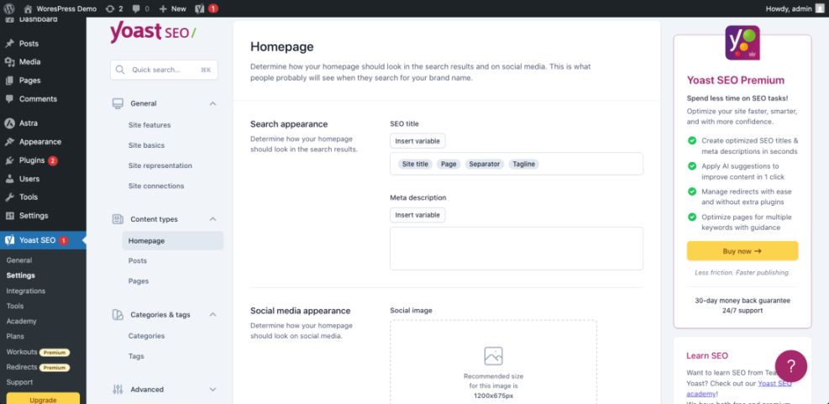
Task: Click the Page variable tag
Action: click(449, 165)
